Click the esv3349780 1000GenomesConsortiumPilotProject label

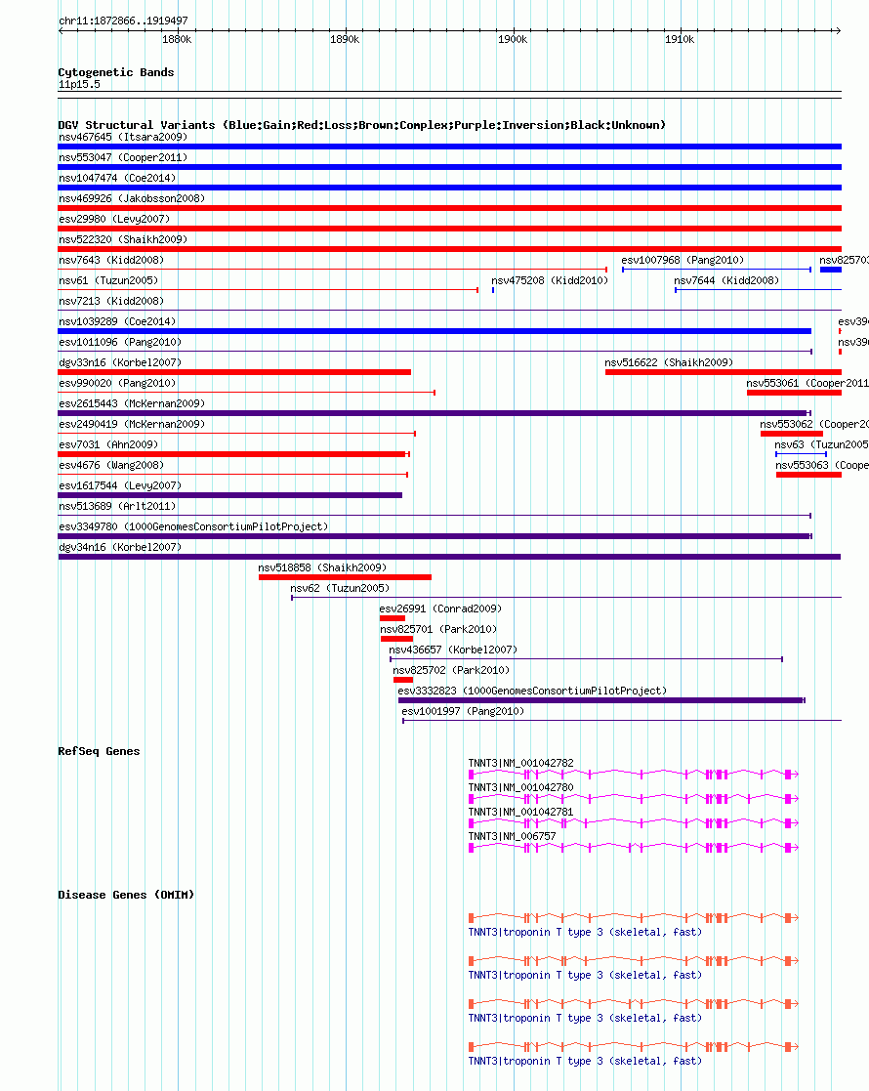click(193, 526)
